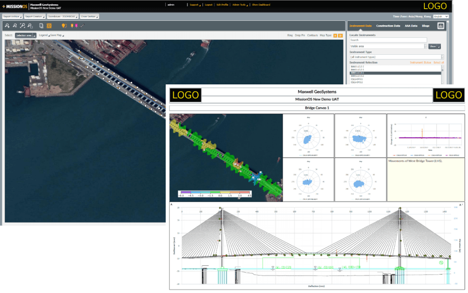Click the large orange location pin icon
Viewport: 468px width, 293px height.
pos(64,26)
